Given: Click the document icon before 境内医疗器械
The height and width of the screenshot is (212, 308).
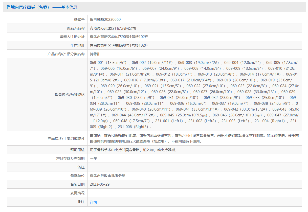Looking at the screenshot, I should [9, 7].
